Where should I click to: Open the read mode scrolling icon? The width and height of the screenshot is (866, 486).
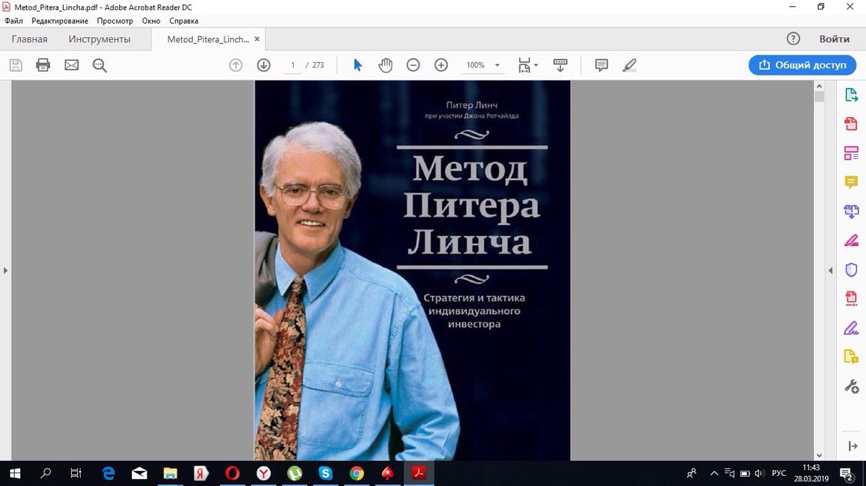[x=560, y=66]
